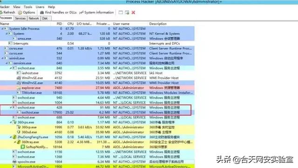Image resolution: width=298 pixels, height=168 pixels.
Task: Select the svchost.exe PID 1004 row
Action: click(x=97, y=103)
